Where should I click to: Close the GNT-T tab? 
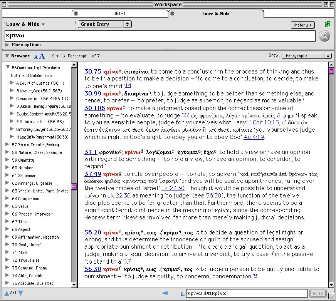click(x=76, y=13)
